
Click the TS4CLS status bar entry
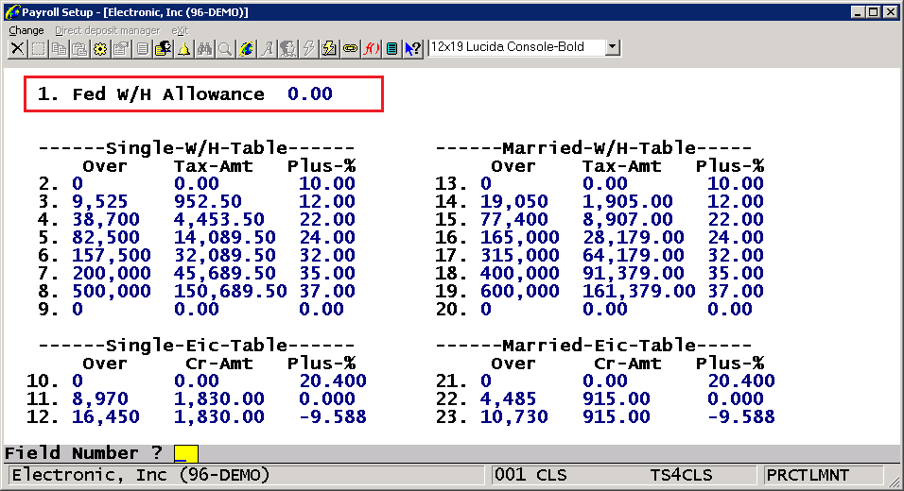(681, 476)
